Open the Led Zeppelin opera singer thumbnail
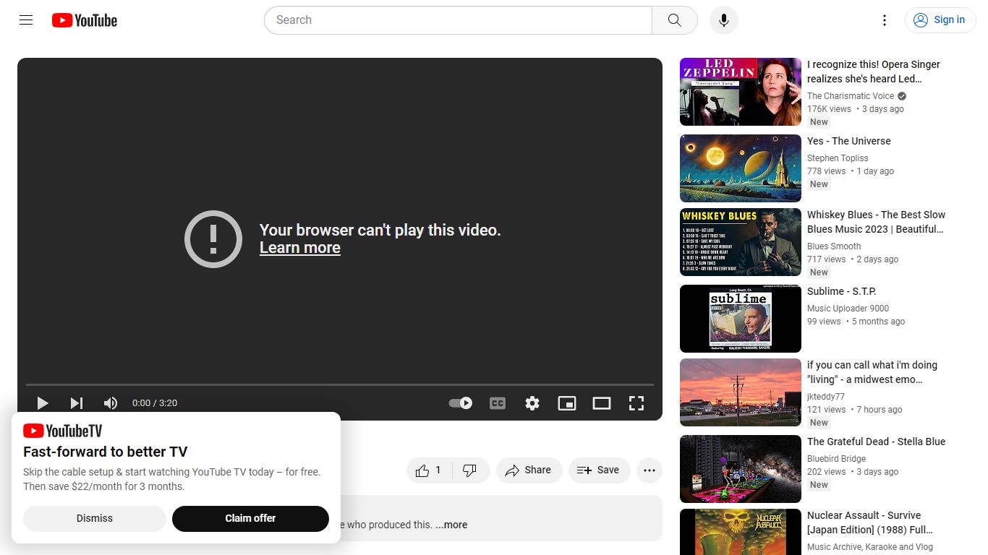 tap(741, 92)
